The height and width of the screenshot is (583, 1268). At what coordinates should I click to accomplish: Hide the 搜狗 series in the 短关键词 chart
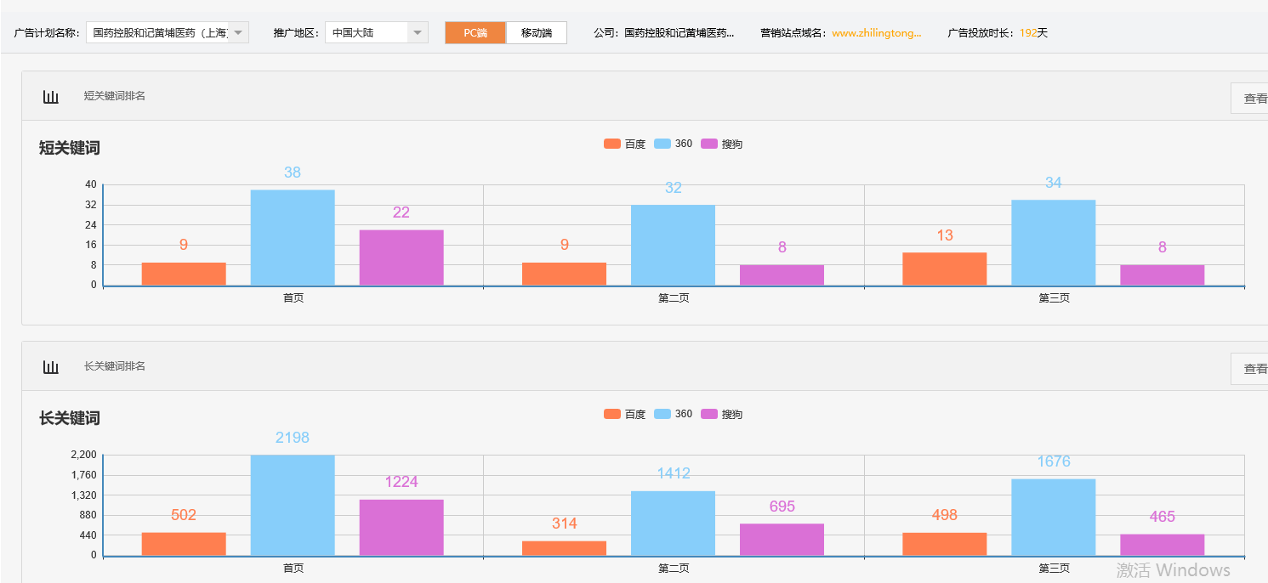pos(721,144)
